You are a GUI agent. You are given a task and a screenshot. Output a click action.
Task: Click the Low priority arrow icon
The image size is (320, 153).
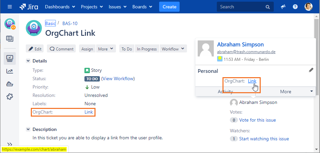(87, 87)
